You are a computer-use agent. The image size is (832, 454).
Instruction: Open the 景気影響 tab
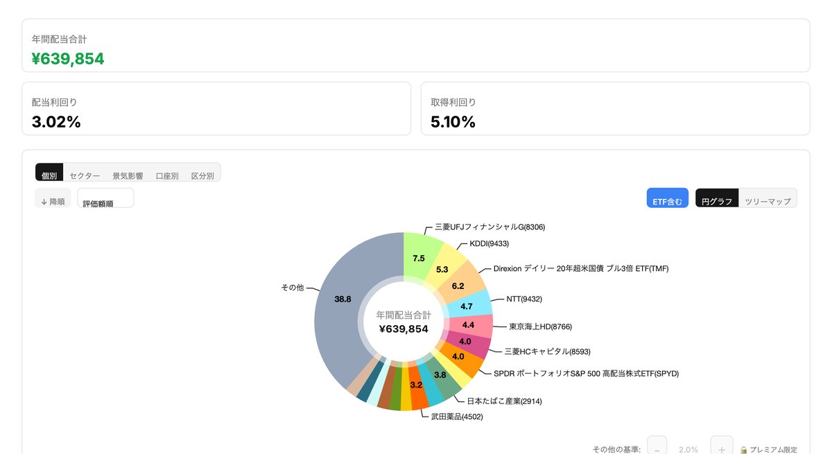[128, 176]
